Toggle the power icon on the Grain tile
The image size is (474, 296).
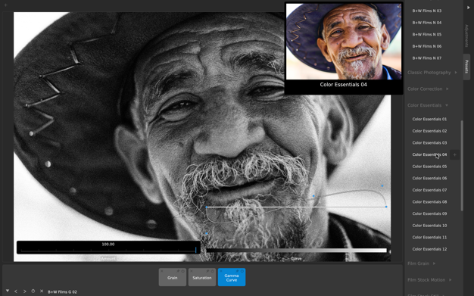183,271
